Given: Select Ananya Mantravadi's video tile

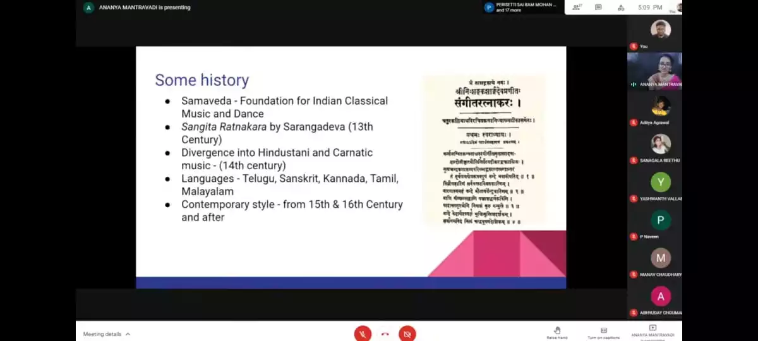Looking at the screenshot, I should (654, 71).
